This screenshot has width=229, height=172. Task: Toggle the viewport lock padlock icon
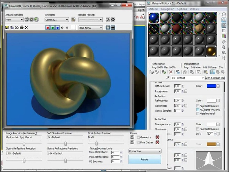click(x=73, y=19)
